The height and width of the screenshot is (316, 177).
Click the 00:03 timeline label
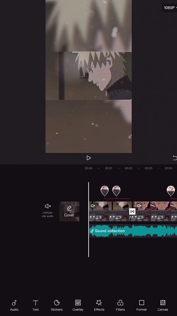tap(148, 168)
